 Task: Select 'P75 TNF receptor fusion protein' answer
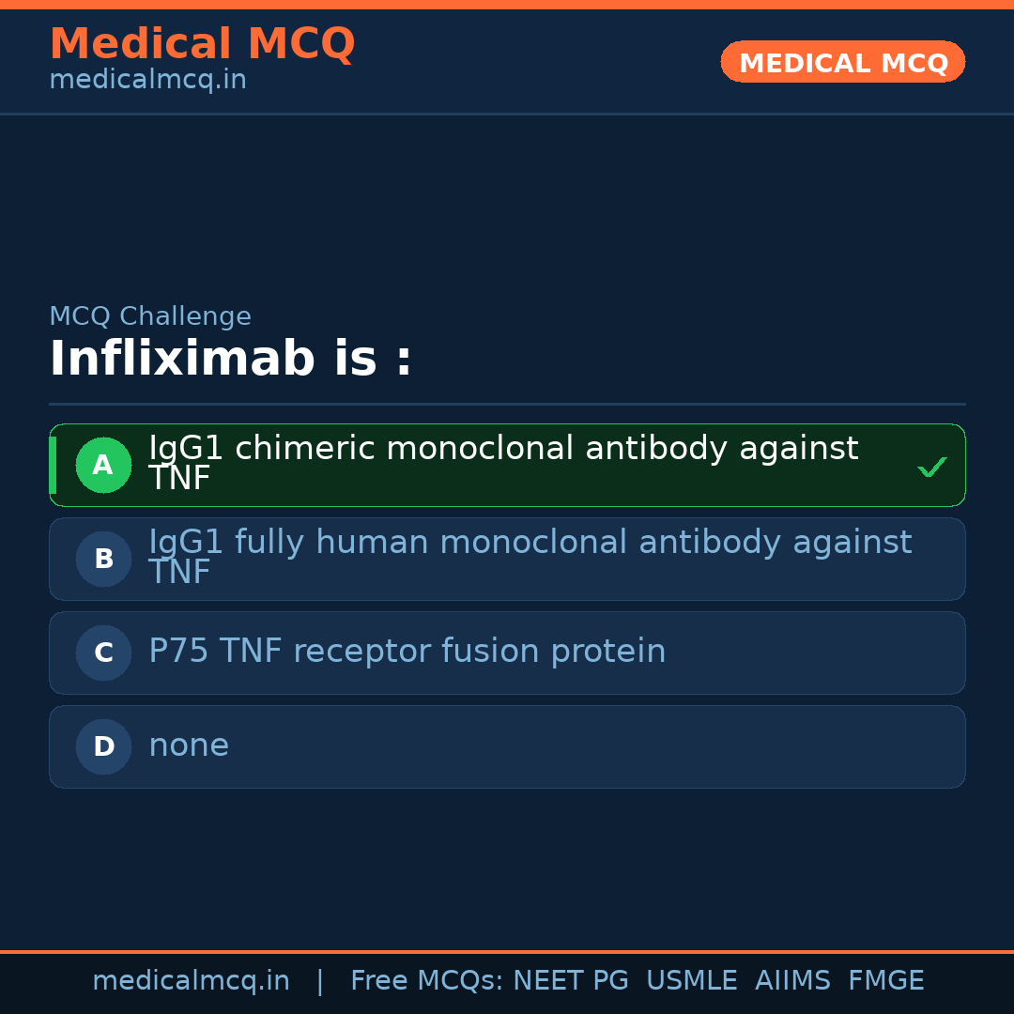tap(407, 652)
